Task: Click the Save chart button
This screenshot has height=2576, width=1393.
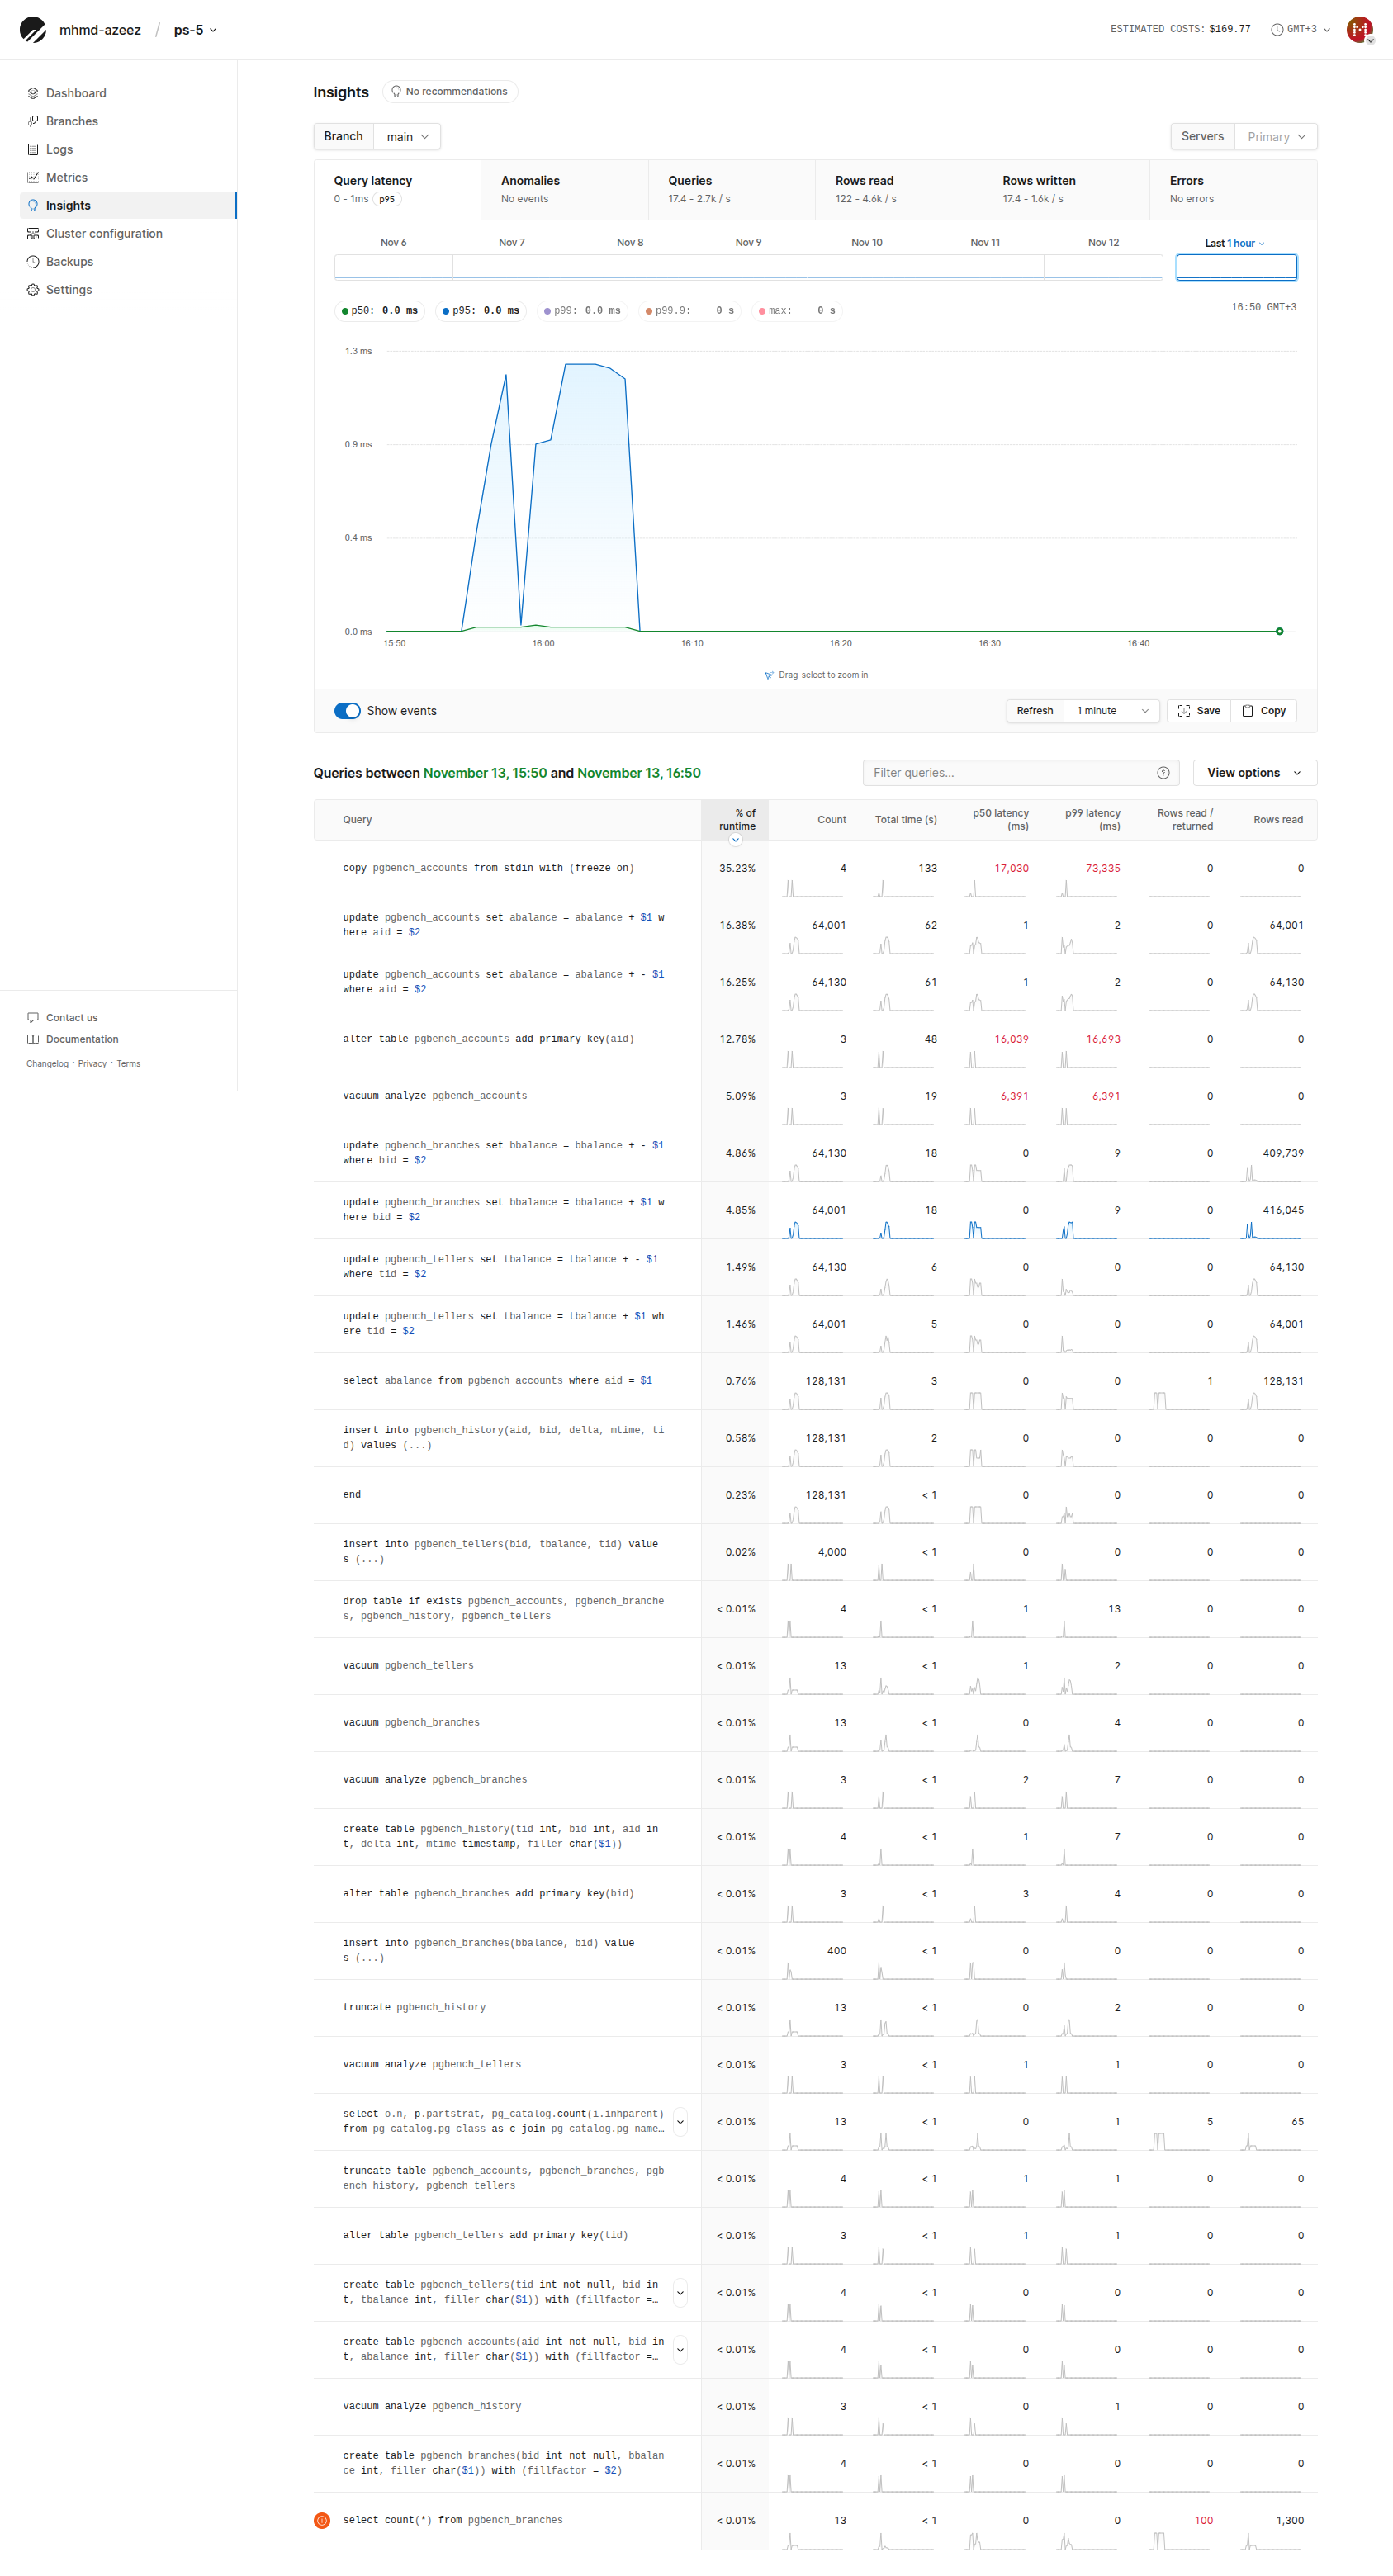Action: coord(1198,711)
